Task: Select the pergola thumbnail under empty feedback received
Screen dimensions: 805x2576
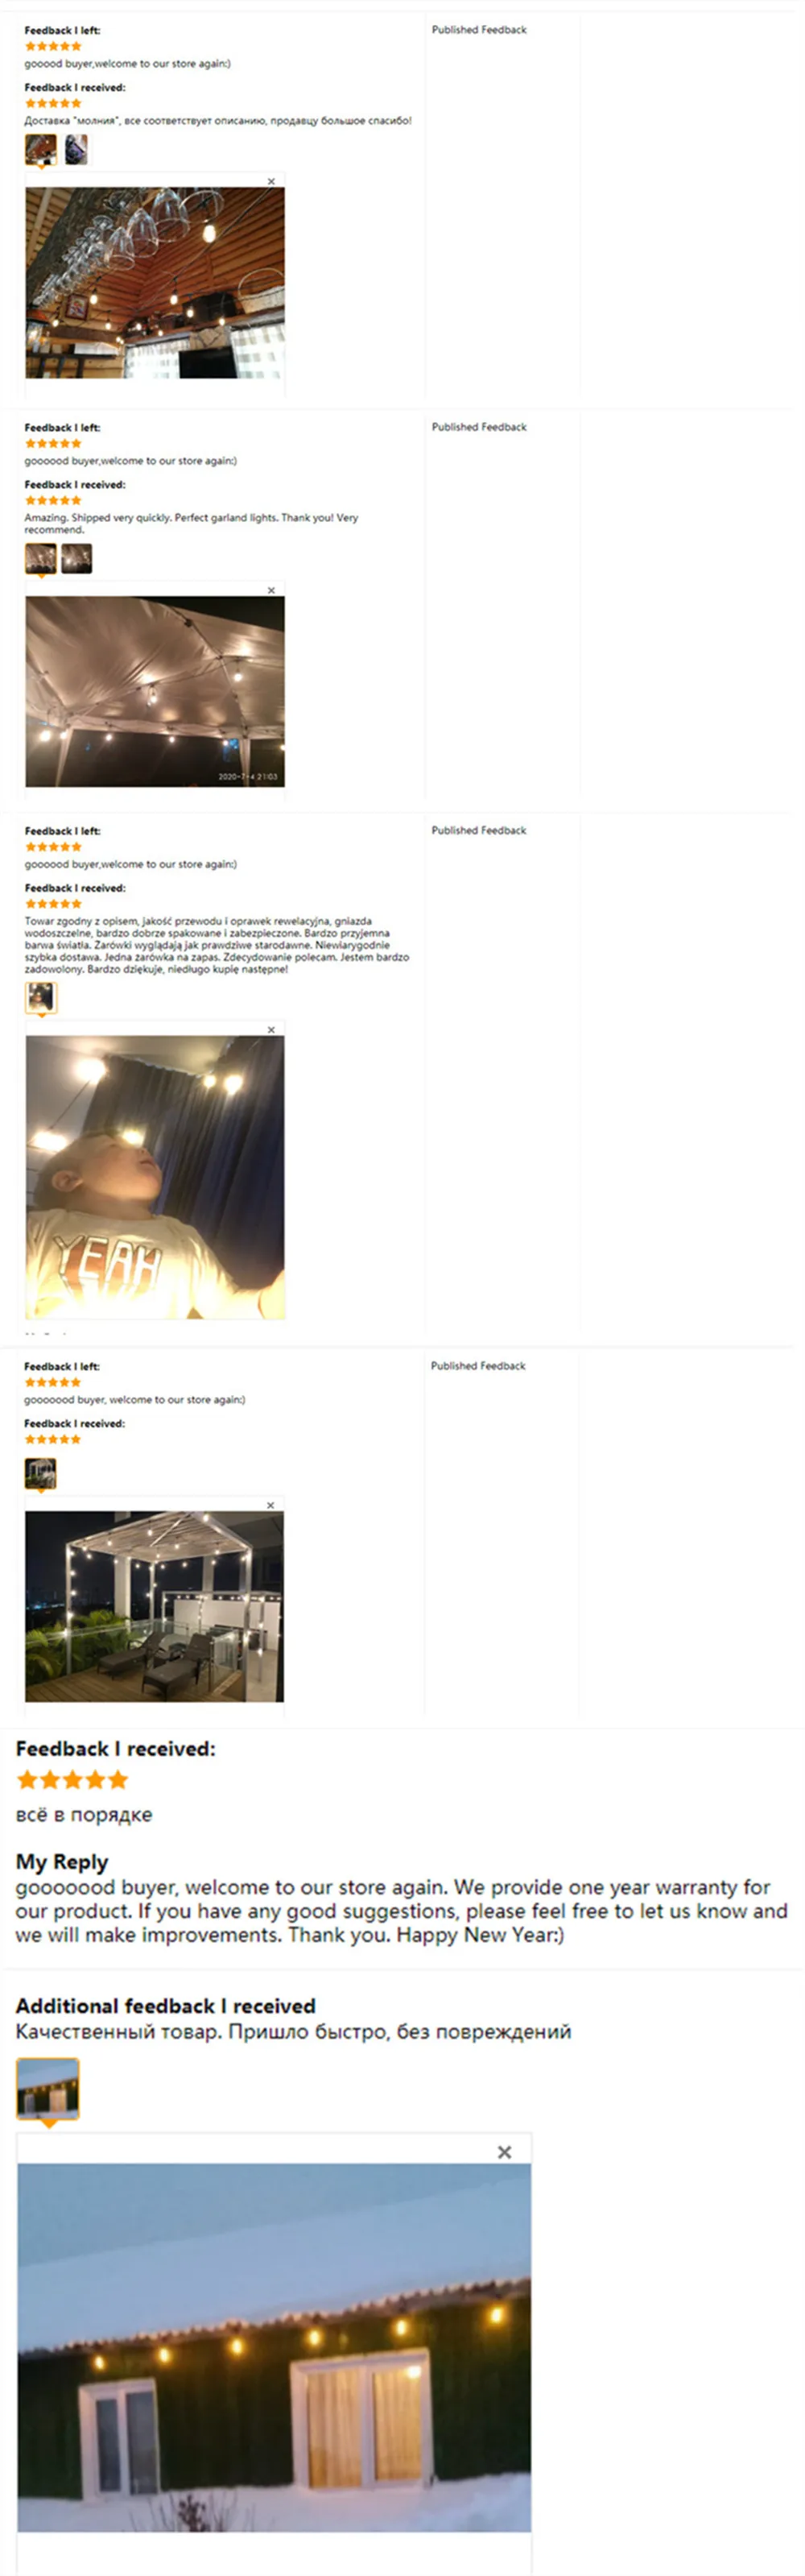Action: pos(41,1473)
